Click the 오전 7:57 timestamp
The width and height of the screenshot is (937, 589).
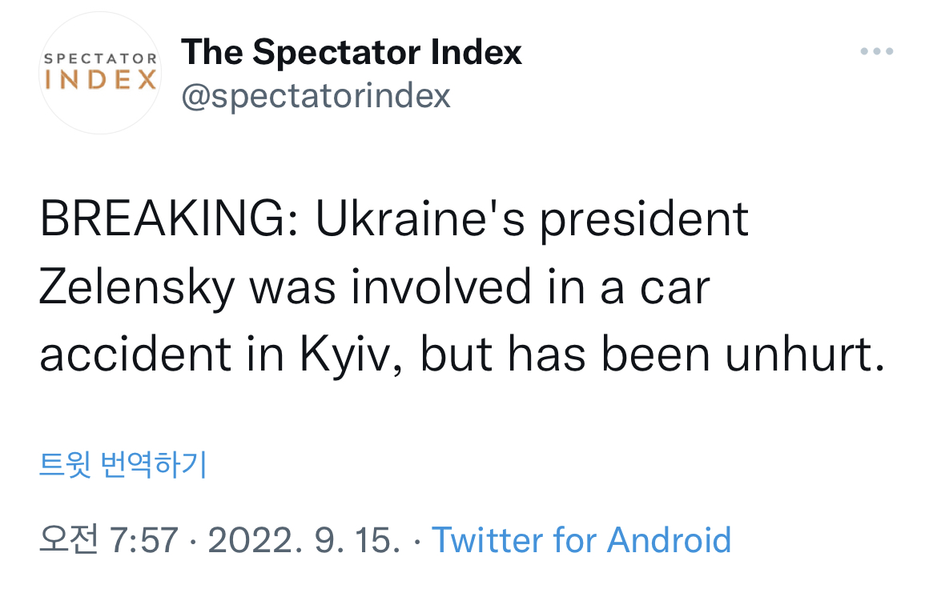click(x=108, y=540)
